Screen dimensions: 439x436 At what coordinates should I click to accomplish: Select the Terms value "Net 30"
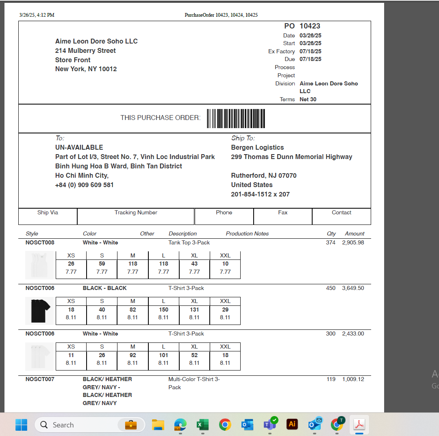point(308,99)
